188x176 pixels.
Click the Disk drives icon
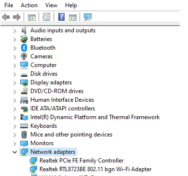pos(24,75)
